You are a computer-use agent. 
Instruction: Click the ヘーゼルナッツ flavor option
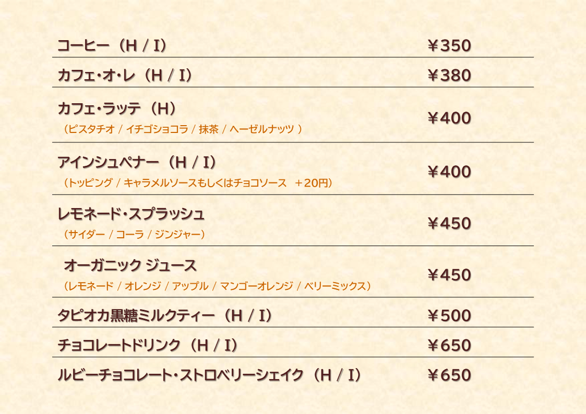262,129
